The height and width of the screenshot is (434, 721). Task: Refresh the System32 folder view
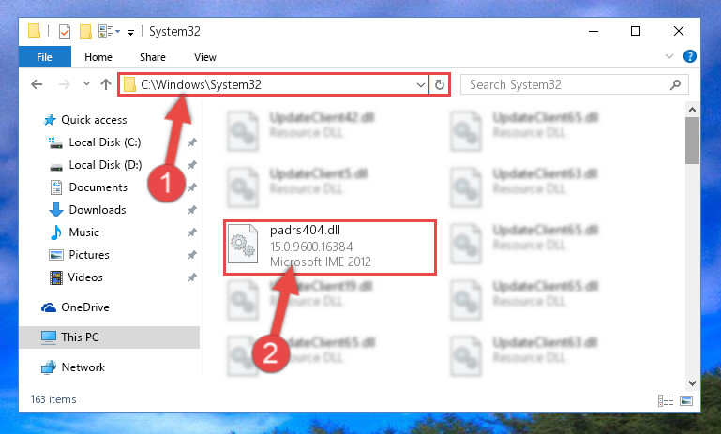[440, 84]
